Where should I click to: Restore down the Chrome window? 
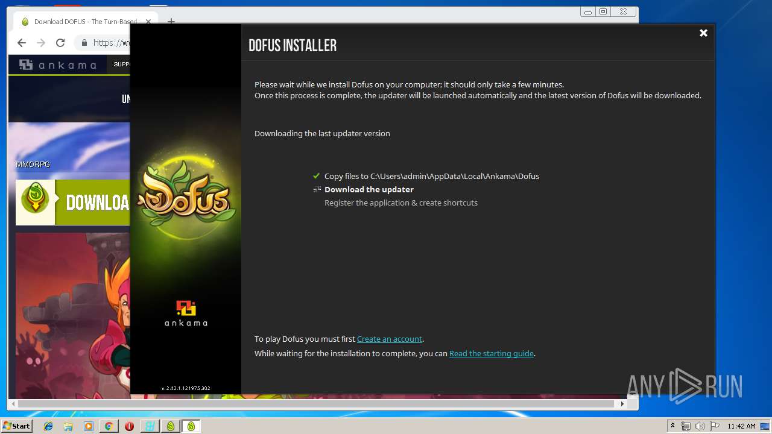coord(603,11)
